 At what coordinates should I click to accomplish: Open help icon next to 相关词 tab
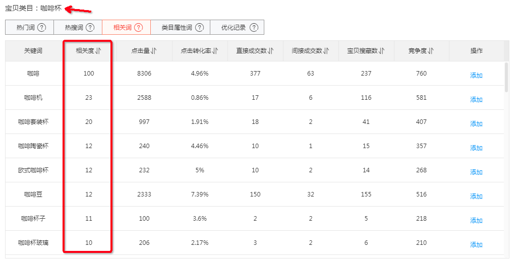click(x=138, y=27)
